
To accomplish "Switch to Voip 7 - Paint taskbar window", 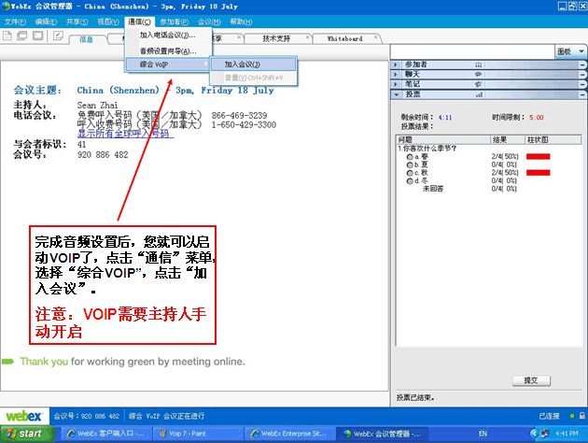I will (x=198, y=434).
